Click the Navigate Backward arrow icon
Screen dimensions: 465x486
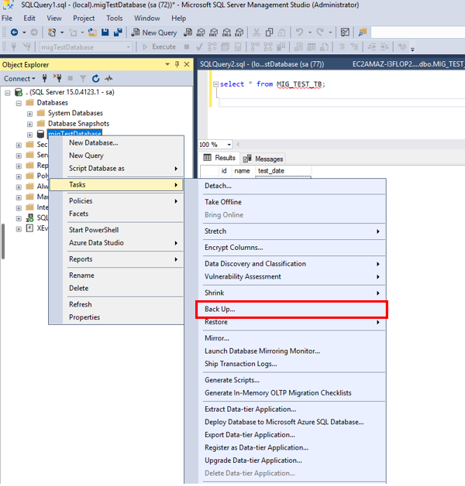click(14, 33)
